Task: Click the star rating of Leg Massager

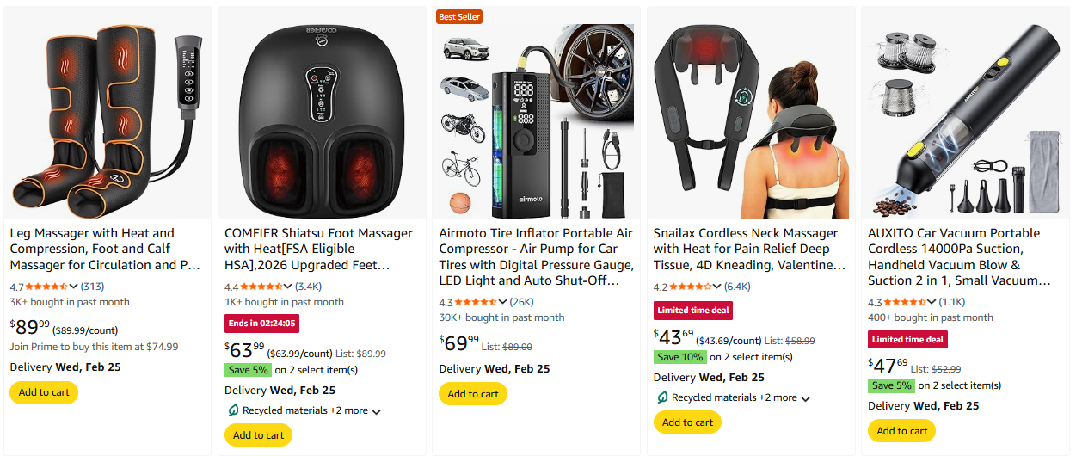Action: click(47, 287)
